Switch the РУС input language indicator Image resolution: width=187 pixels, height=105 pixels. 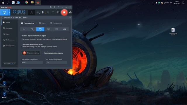point(171,3)
